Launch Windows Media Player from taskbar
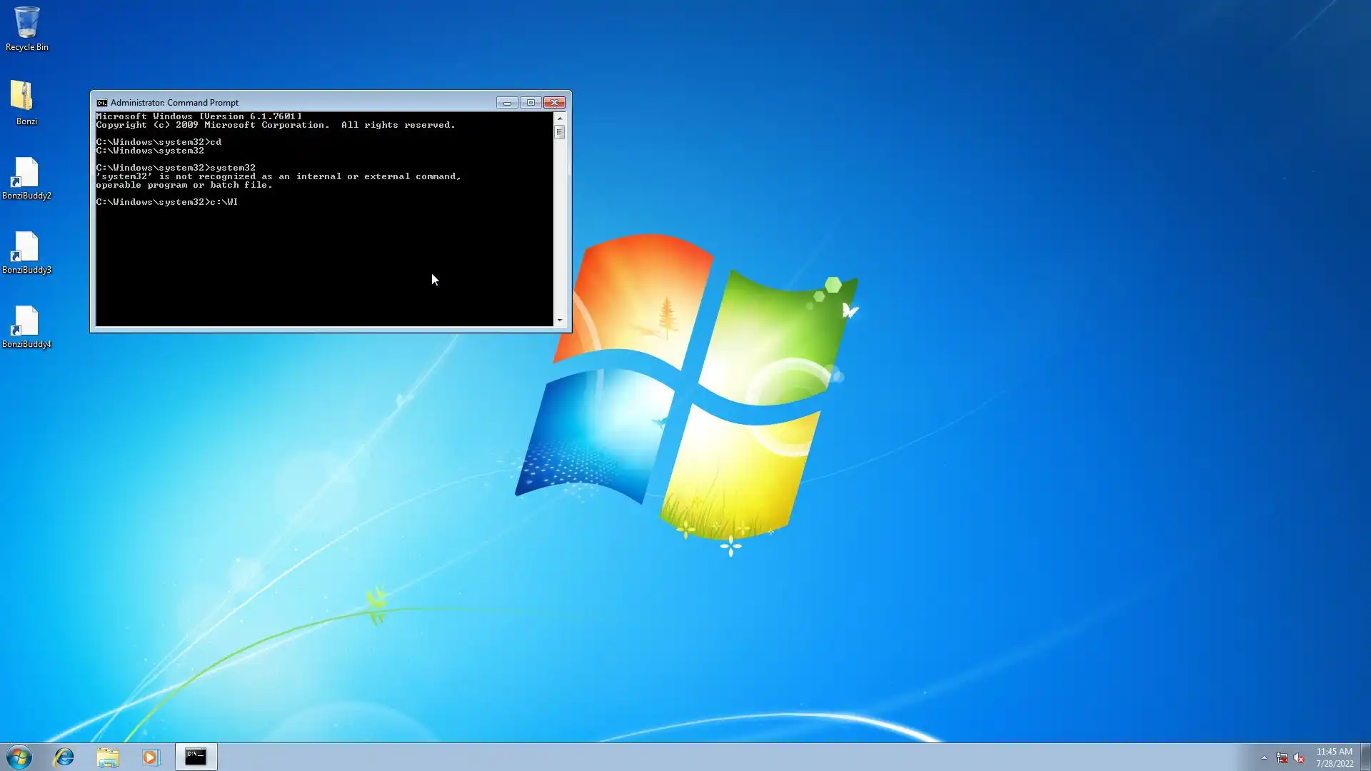This screenshot has height=771, width=1371. pyautogui.click(x=151, y=757)
